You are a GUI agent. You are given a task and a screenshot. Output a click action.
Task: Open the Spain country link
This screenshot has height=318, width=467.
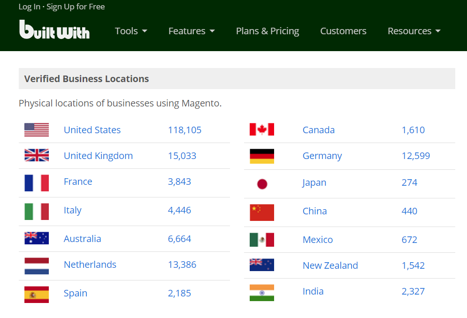click(x=76, y=293)
